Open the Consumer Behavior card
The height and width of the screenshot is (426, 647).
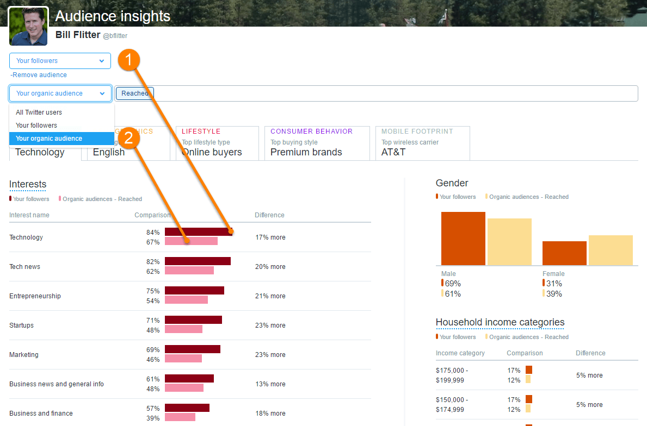click(x=317, y=143)
